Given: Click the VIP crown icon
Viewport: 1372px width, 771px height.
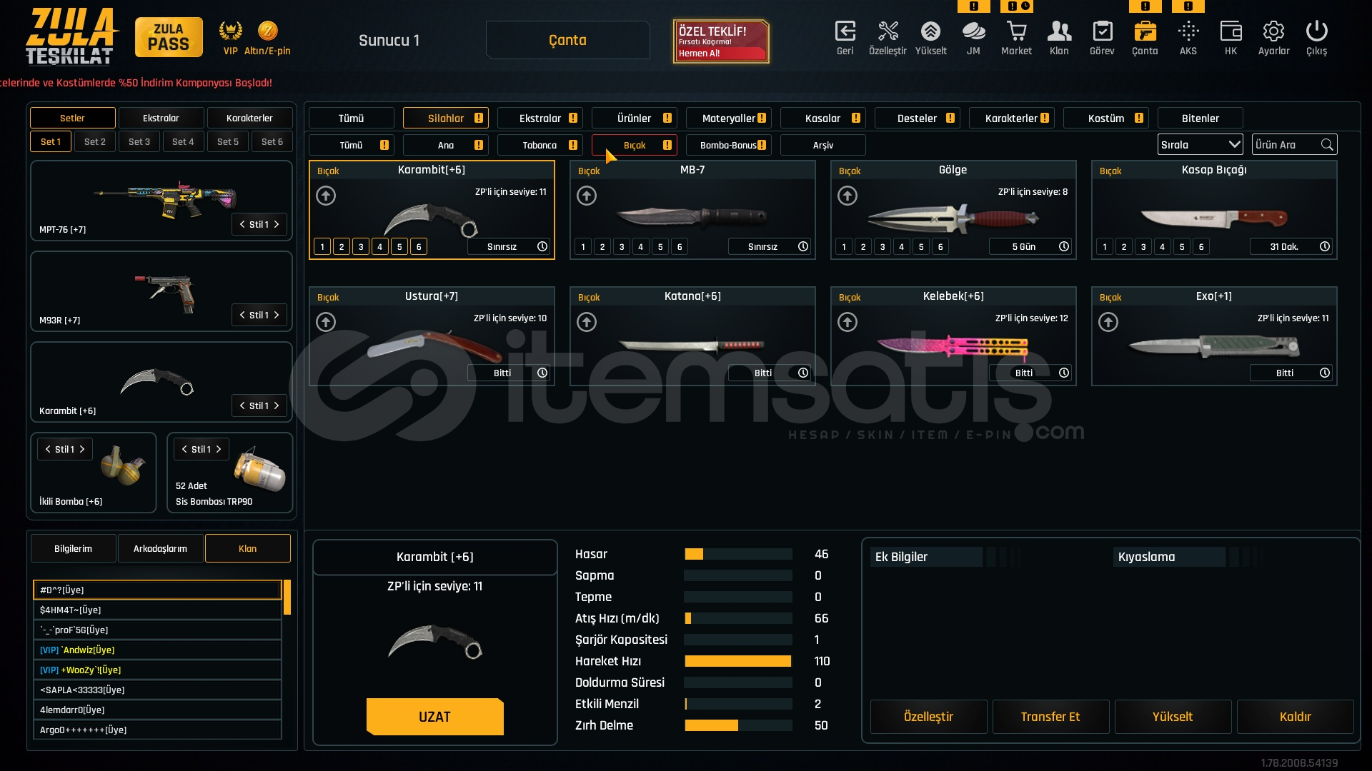Looking at the screenshot, I should [230, 31].
